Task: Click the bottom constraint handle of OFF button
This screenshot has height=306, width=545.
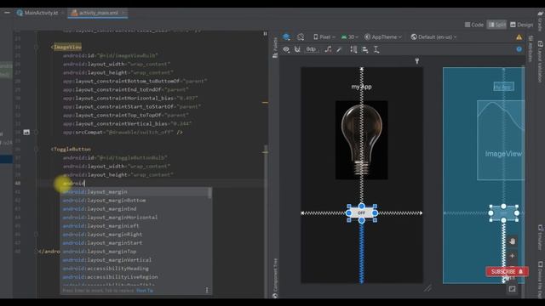Action: (x=361, y=220)
